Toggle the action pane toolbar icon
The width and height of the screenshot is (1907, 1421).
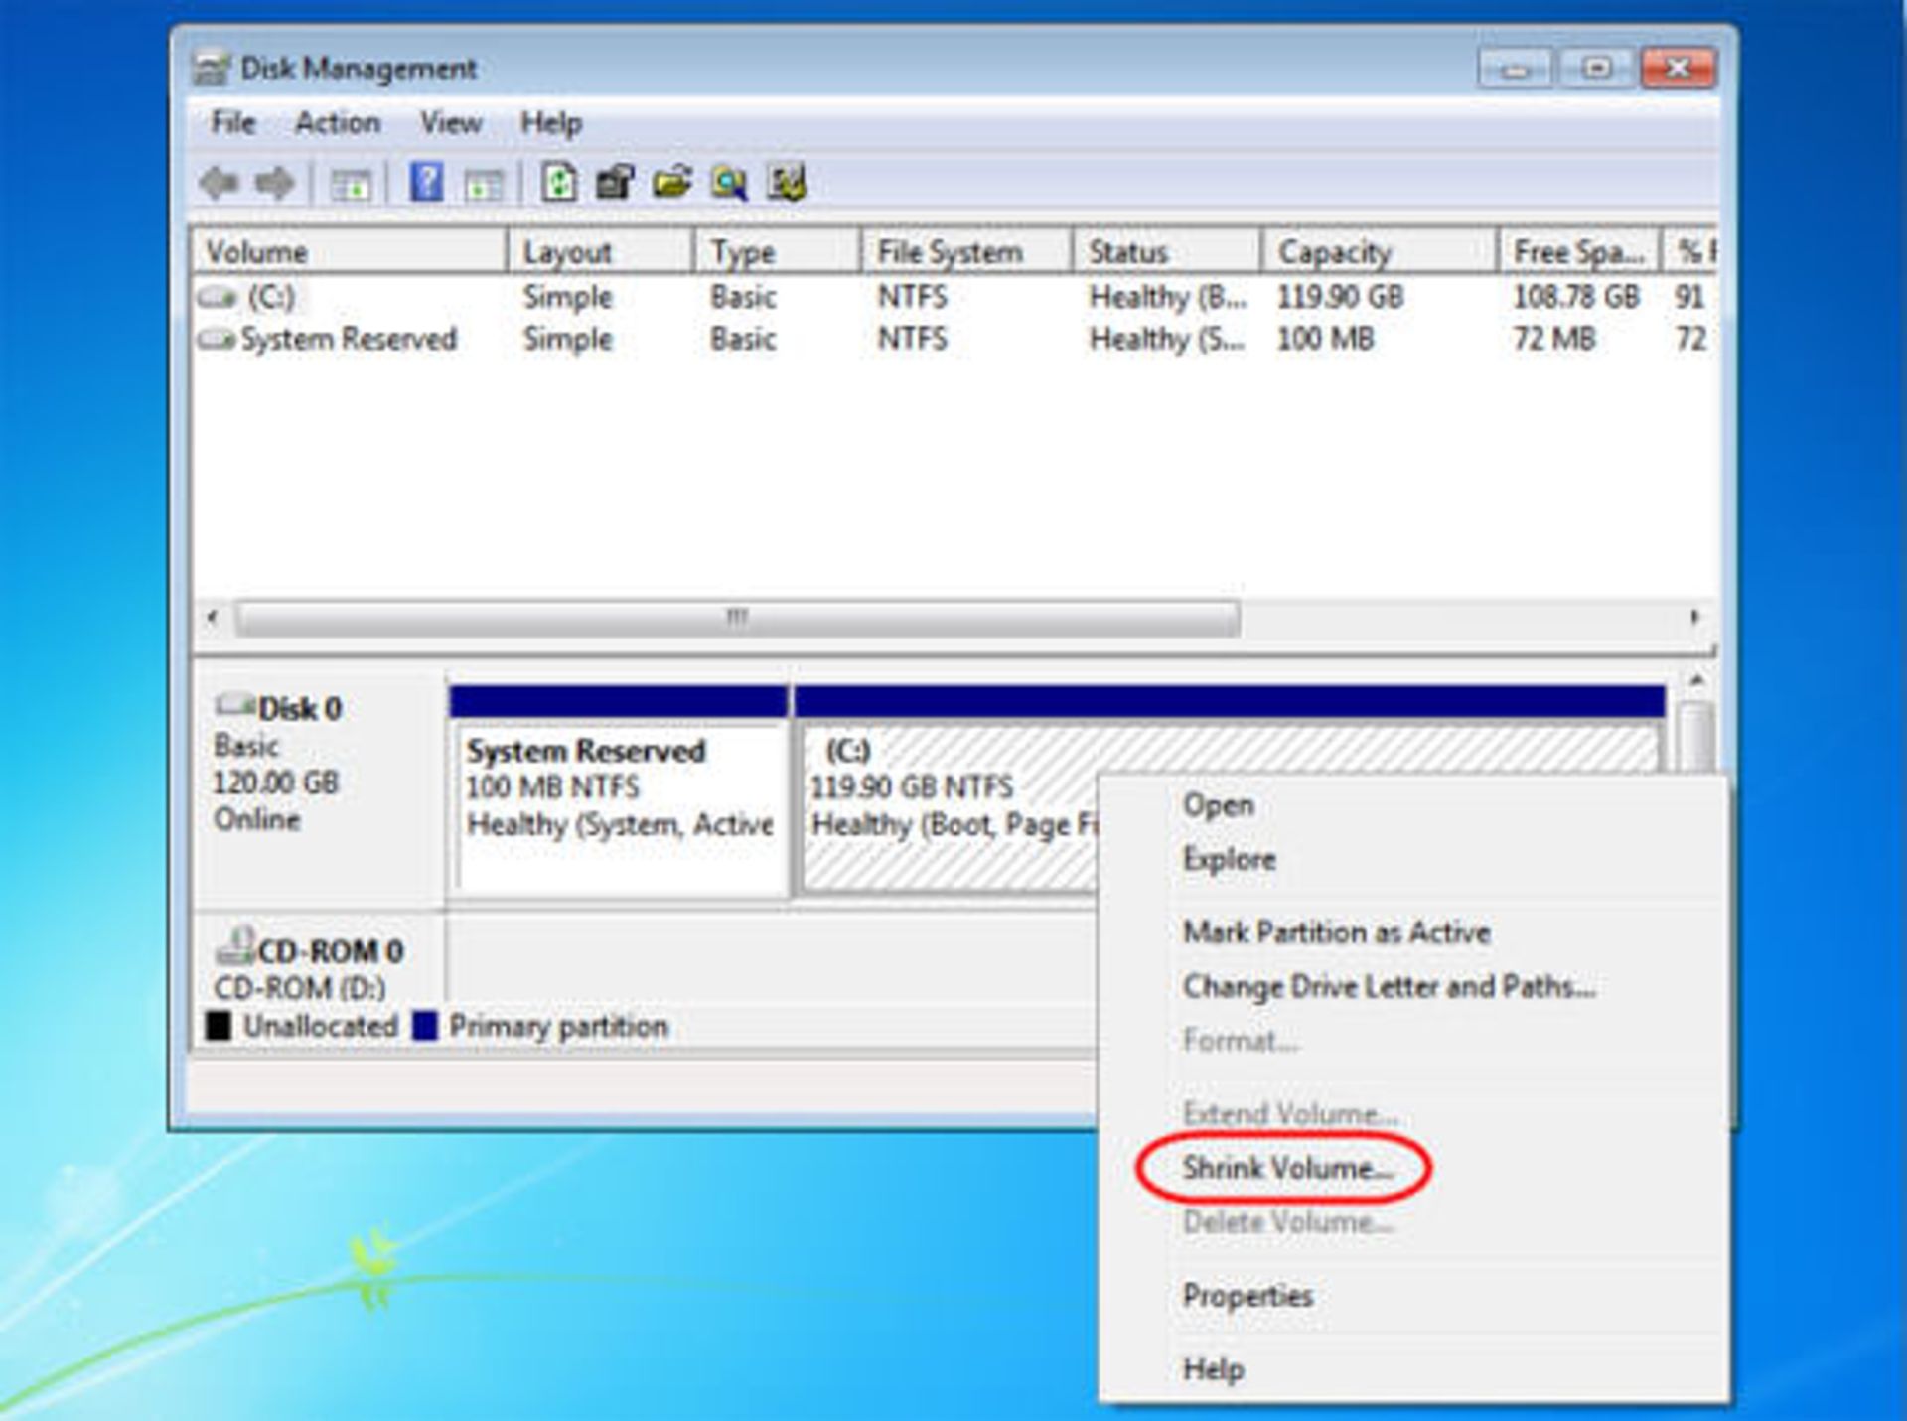[484, 184]
